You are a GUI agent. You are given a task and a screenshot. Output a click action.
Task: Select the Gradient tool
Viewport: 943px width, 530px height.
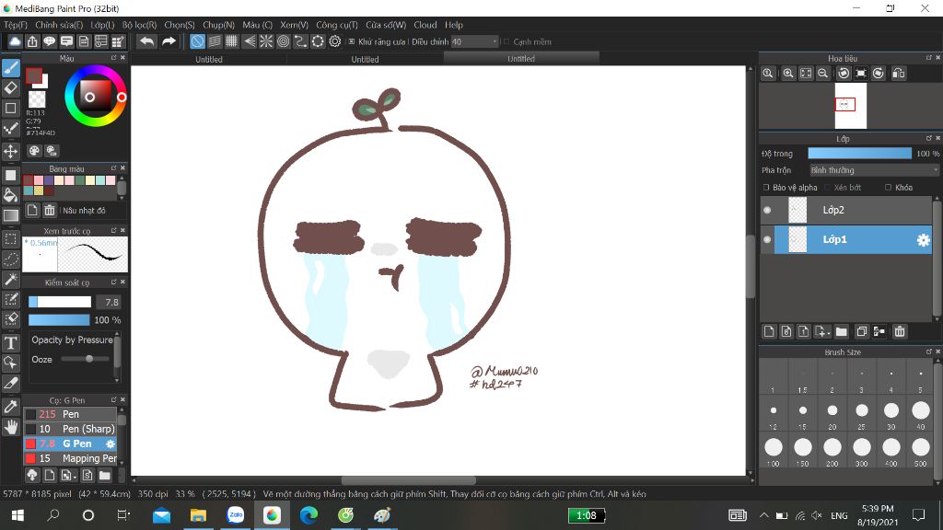click(x=11, y=215)
